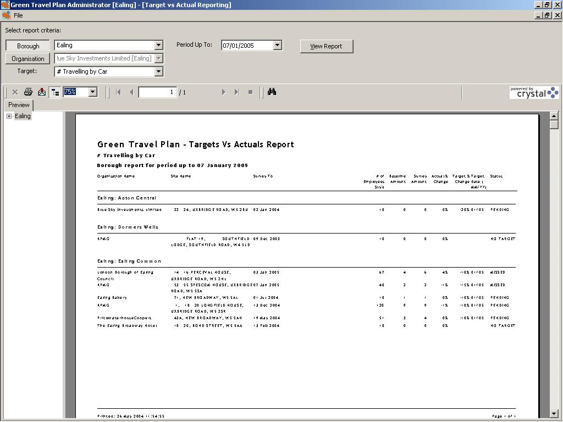Click 'The Ealing Broadway Hotel' in the report
The image size is (563, 422).
coord(127,326)
